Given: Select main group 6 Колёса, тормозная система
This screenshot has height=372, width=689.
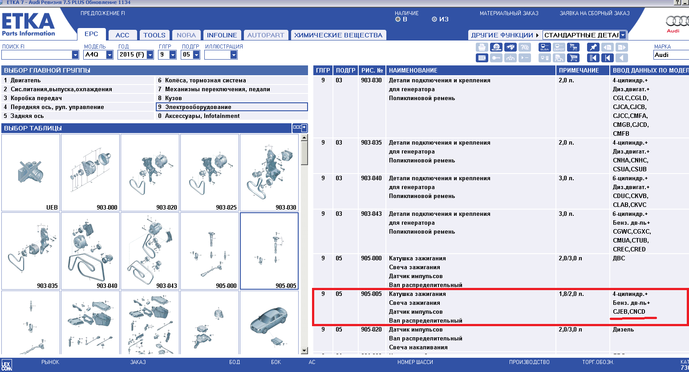Looking at the screenshot, I should coord(232,81).
